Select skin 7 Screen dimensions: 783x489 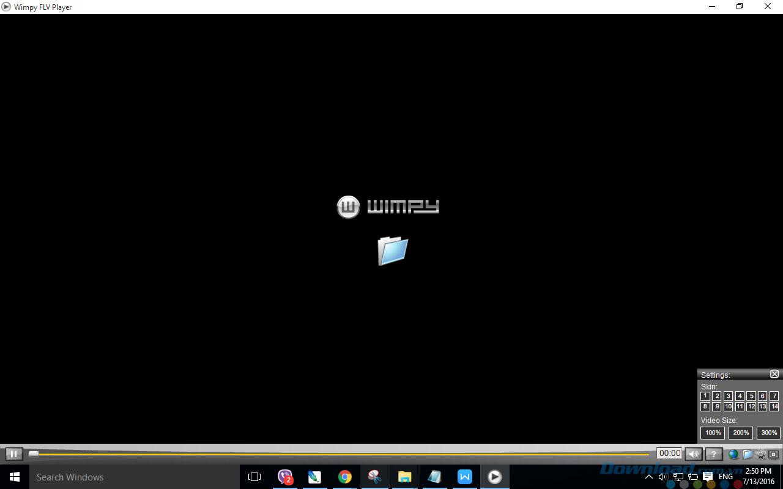coord(774,396)
